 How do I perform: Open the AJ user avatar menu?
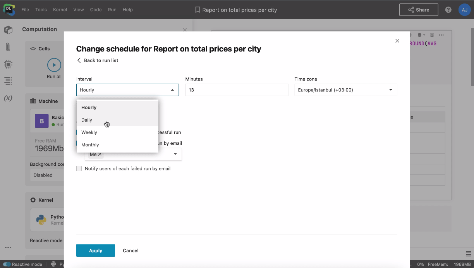click(465, 10)
